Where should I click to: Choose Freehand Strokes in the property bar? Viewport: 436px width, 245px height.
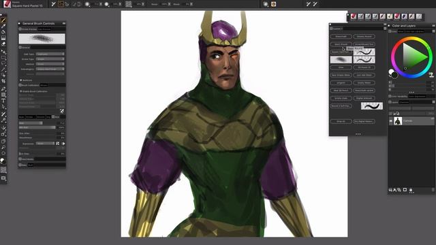[x=61, y=4]
